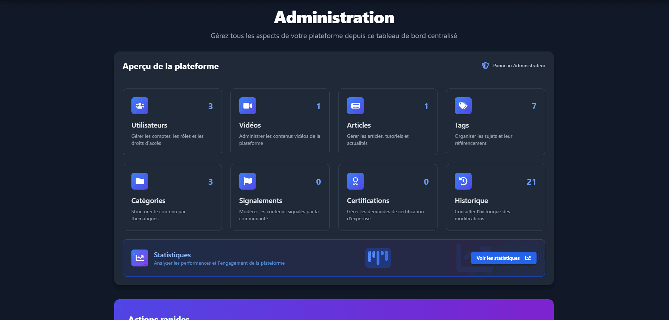Open the Utilisateurs management card
This screenshot has height=320, width=669.
[x=172, y=122]
